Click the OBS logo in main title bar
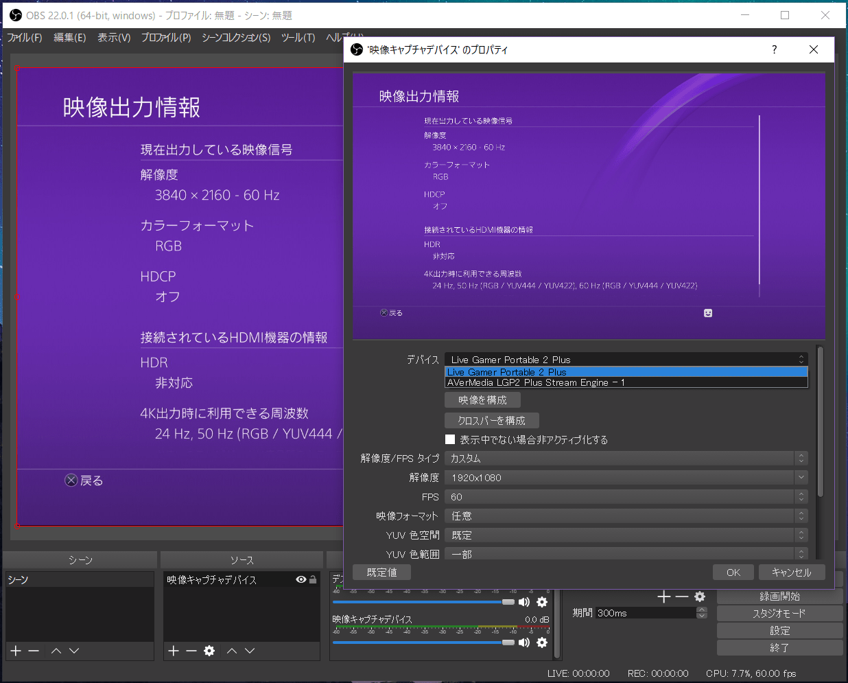Viewport: 848px width, 683px height. point(16,15)
